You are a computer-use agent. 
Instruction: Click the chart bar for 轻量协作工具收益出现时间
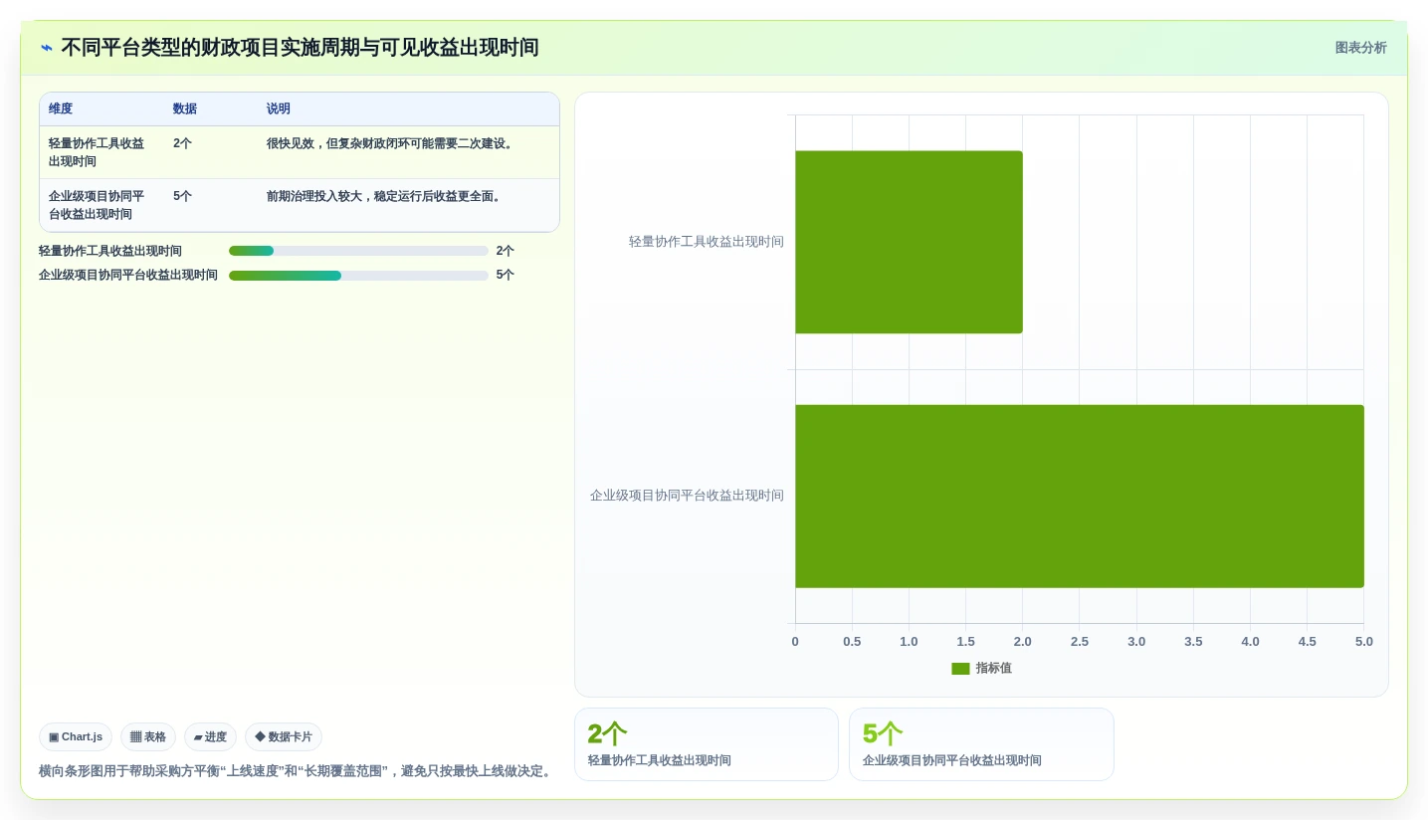[x=909, y=242]
